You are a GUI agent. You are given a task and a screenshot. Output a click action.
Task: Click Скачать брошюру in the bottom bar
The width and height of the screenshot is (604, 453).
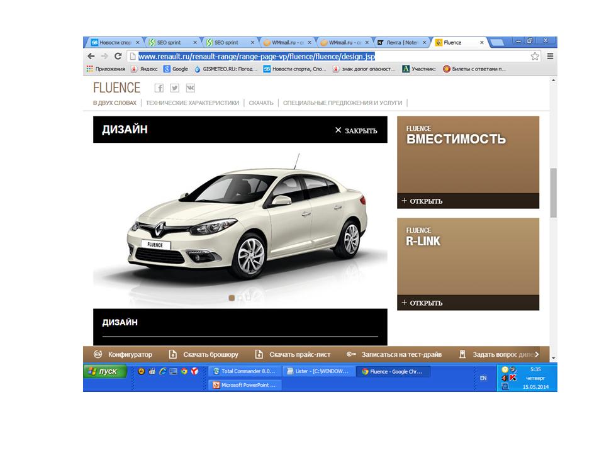[x=204, y=354]
